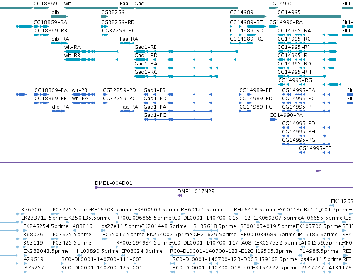The image size is (353, 274).
Task: Click transcript CG14995-RG
Action: (x=310, y=85)
